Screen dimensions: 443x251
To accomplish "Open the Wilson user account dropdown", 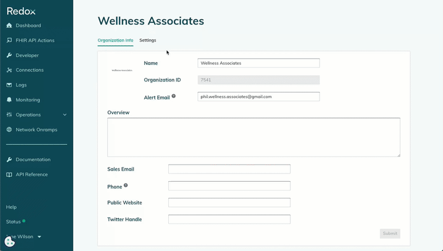I will (39, 237).
